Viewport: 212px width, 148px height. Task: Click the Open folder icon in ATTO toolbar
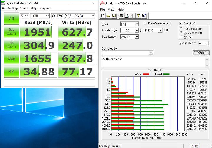[x=108, y=16]
